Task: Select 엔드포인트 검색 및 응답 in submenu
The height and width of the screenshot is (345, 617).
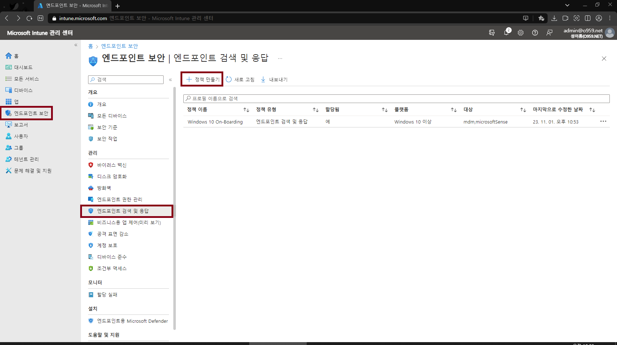Action: point(127,211)
